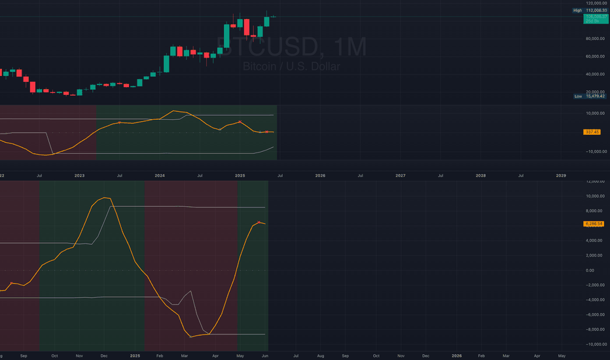Click red x marker at the lower oscillator's recent peak

tap(259, 223)
